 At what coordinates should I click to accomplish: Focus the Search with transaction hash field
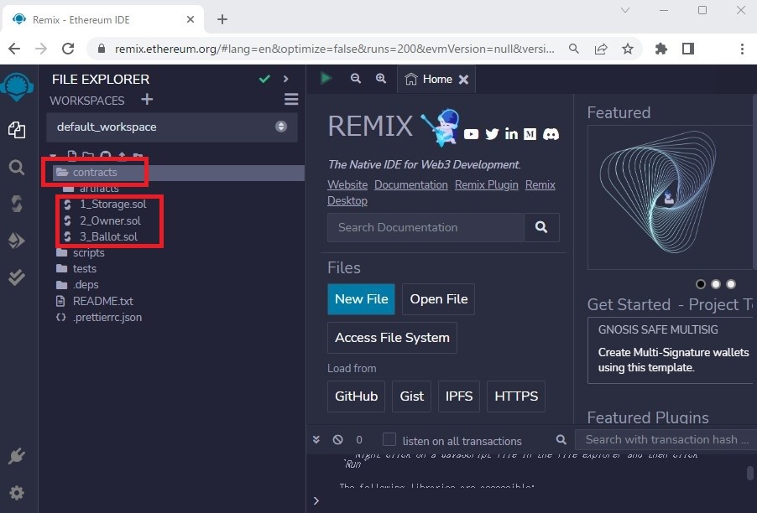click(666, 439)
